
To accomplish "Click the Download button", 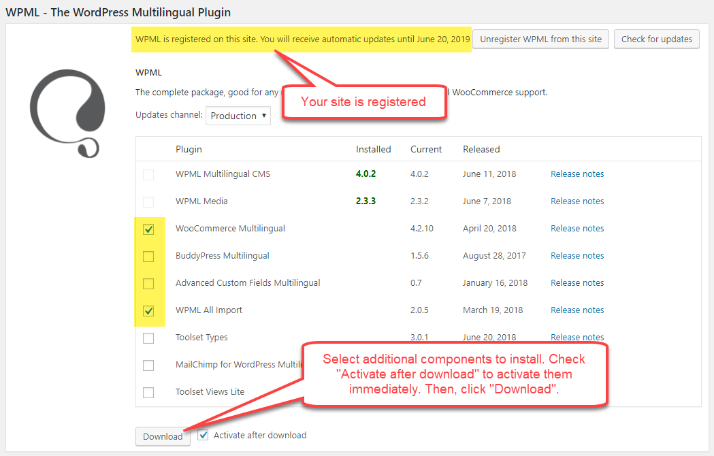I will pyautogui.click(x=163, y=436).
